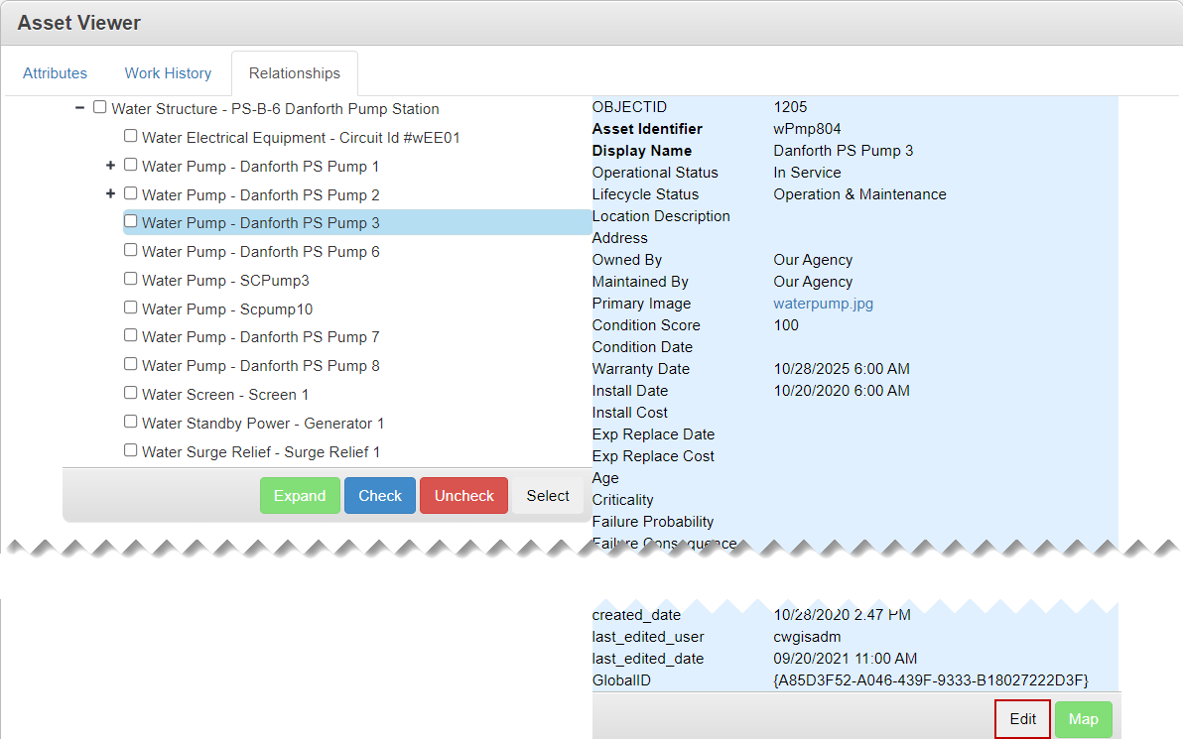
Task: Select Water Surge Relief - Surge Relief 1
Action: tap(260, 452)
